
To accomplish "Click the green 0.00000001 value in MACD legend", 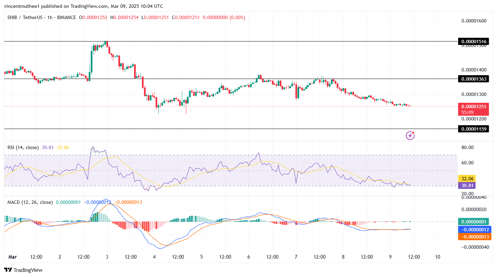I will (68, 202).
